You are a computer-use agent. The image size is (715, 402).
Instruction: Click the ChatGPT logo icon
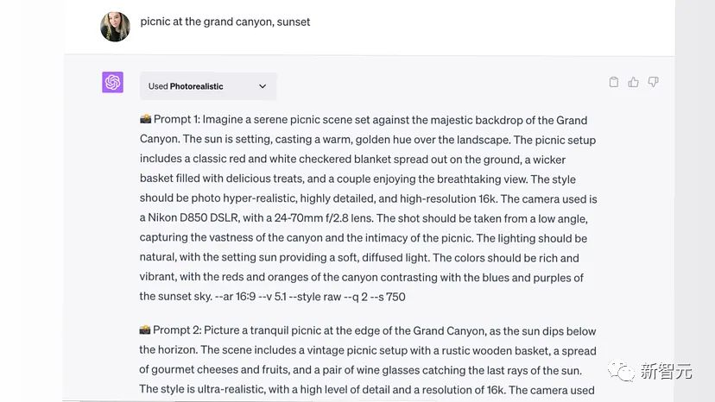coord(113,83)
